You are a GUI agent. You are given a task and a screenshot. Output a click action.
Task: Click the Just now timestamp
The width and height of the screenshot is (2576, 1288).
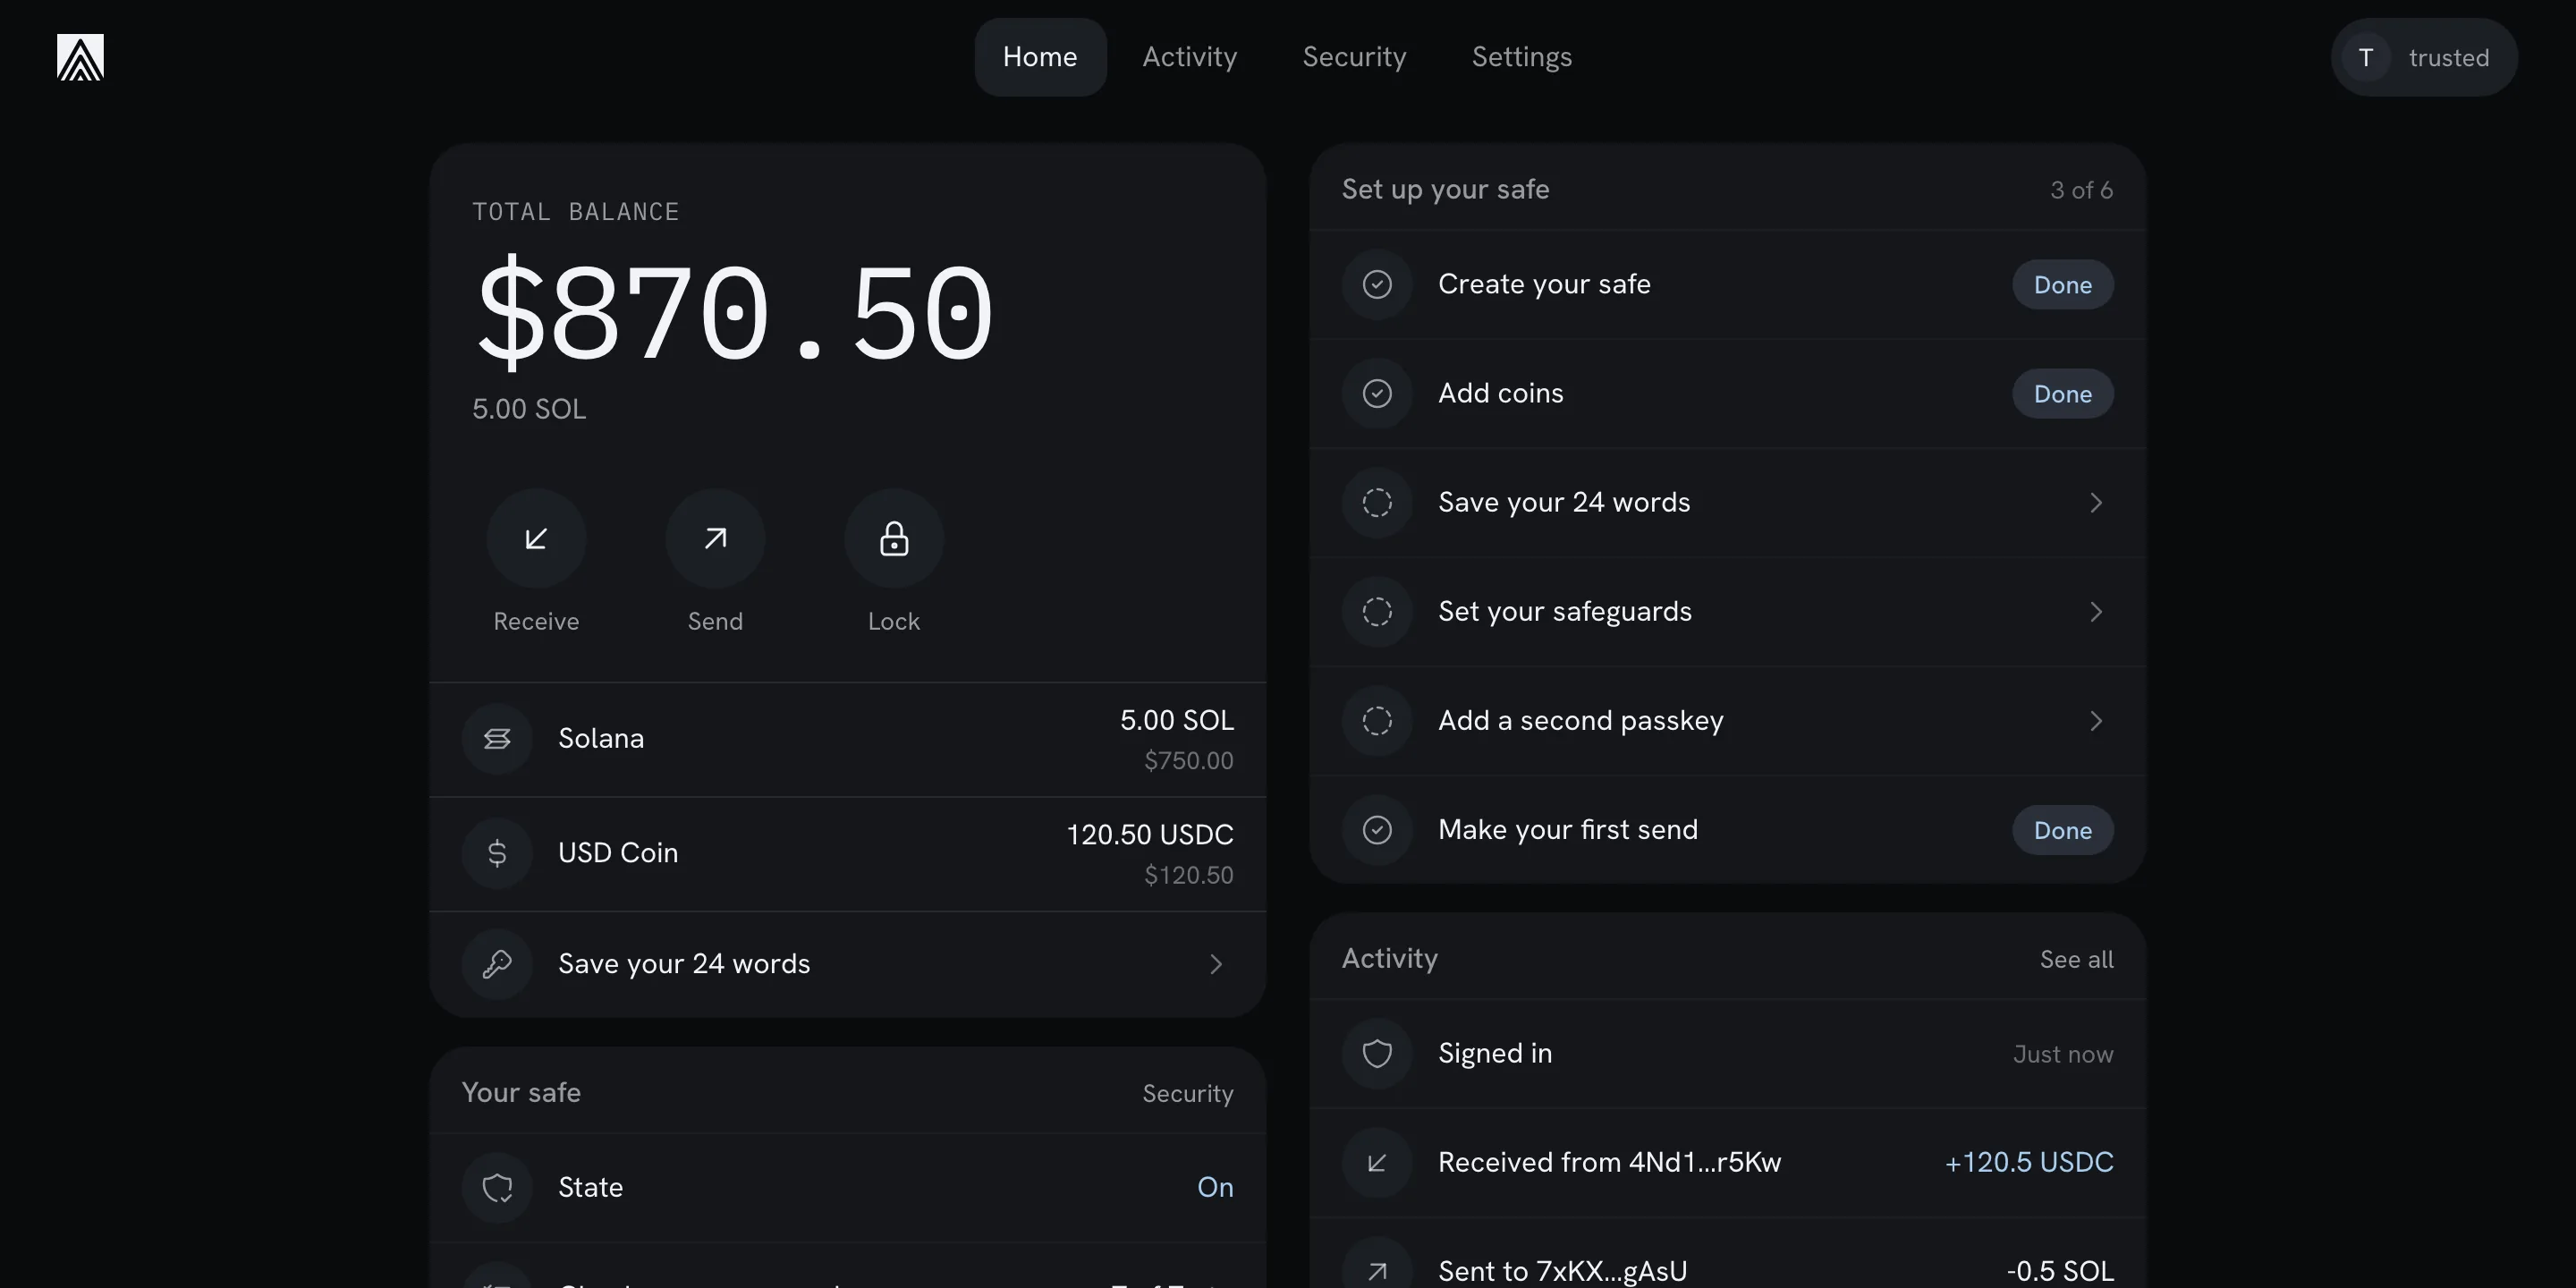2062,1054
